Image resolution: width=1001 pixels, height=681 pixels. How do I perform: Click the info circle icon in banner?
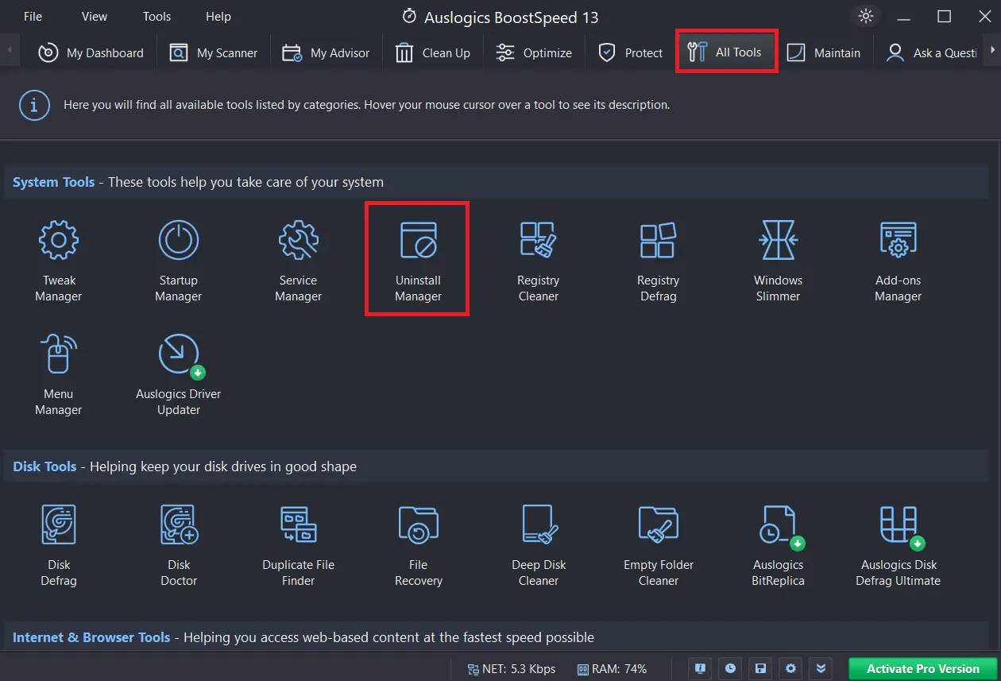pos(34,105)
